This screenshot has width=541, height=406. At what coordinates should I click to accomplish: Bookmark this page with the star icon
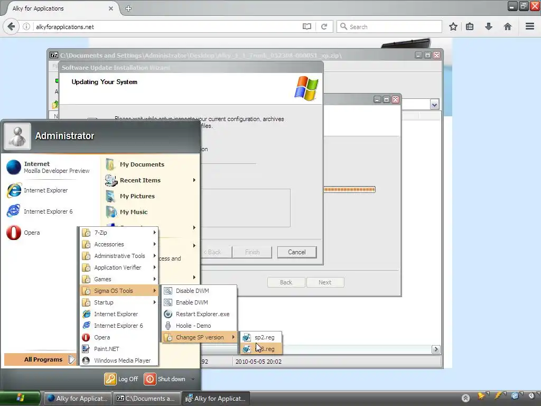[x=453, y=26]
